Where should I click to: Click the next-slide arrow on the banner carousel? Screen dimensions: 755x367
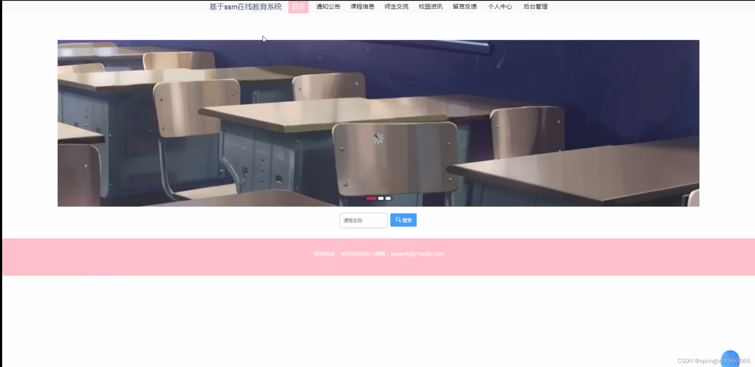pyautogui.click(x=690, y=123)
